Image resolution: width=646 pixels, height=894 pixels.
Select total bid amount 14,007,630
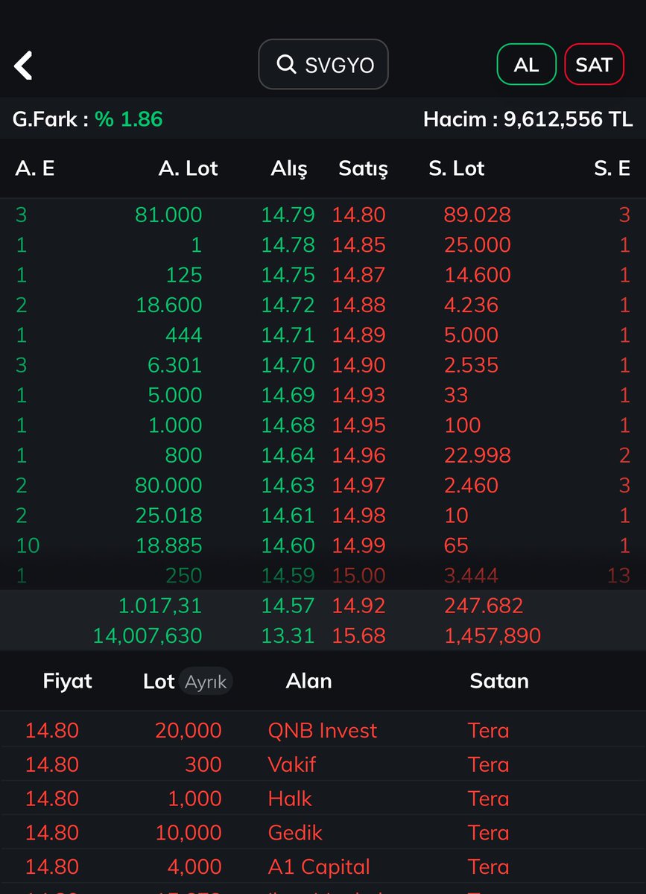point(148,636)
